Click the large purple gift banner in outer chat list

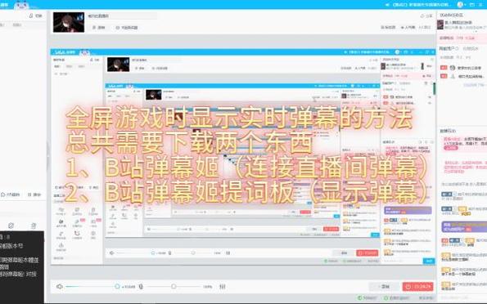coord(464,226)
